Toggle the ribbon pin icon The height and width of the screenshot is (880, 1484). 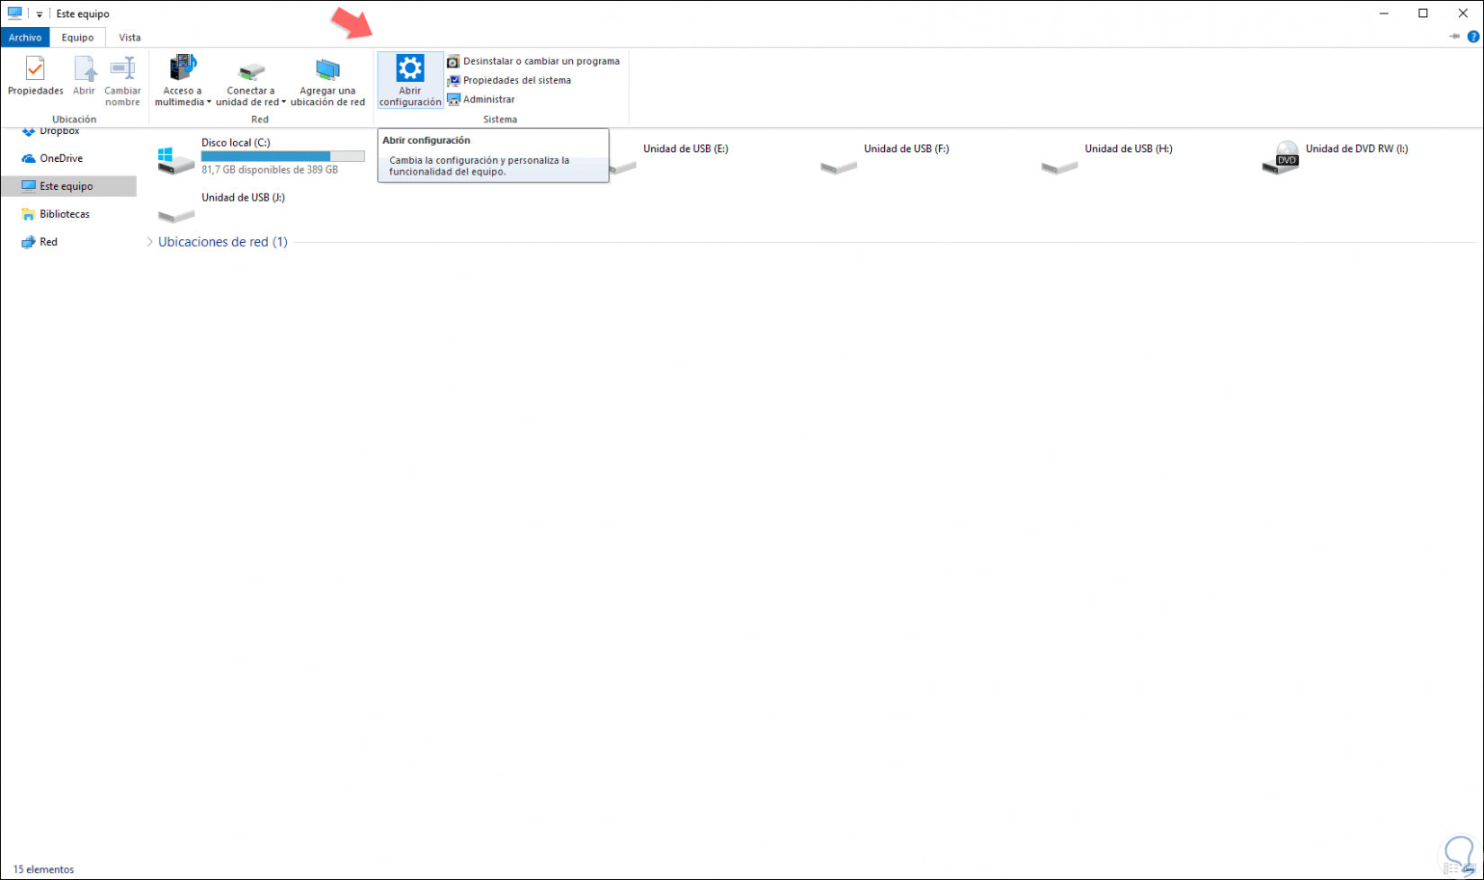(x=1454, y=37)
